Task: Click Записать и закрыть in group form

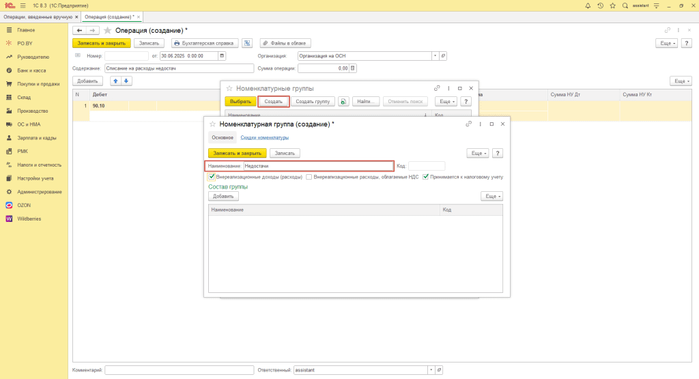Action: point(237,153)
